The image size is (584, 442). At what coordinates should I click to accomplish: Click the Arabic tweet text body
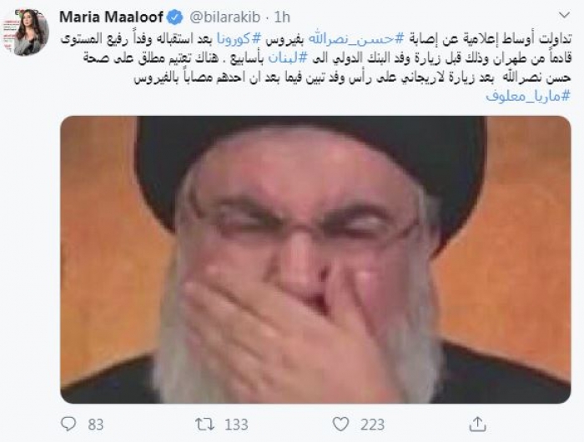click(315, 68)
